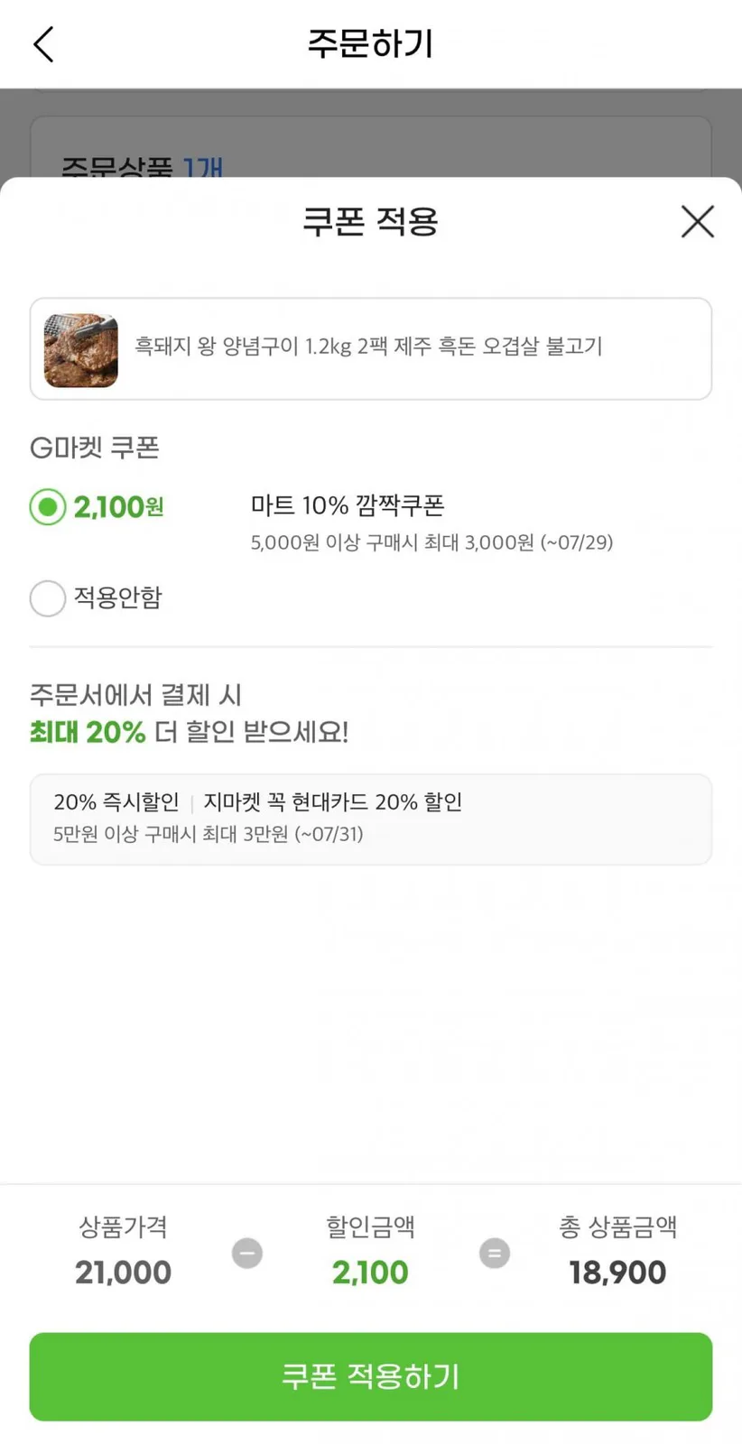Tap the 할인금액 2,100 amount

pos(370,1273)
